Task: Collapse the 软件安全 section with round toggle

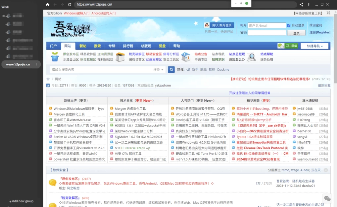Action: 326,170
